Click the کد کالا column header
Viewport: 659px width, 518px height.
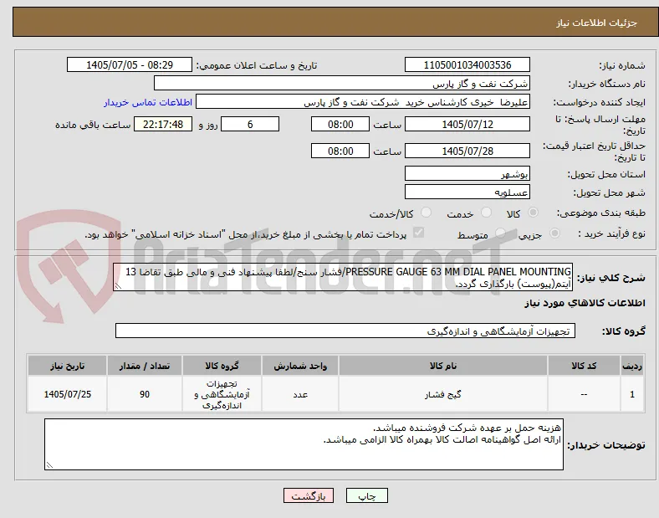coord(584,366)
